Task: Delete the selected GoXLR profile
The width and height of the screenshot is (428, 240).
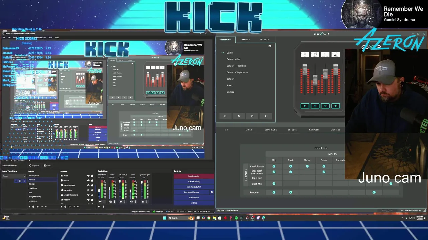Action: [x=265, y=116]
